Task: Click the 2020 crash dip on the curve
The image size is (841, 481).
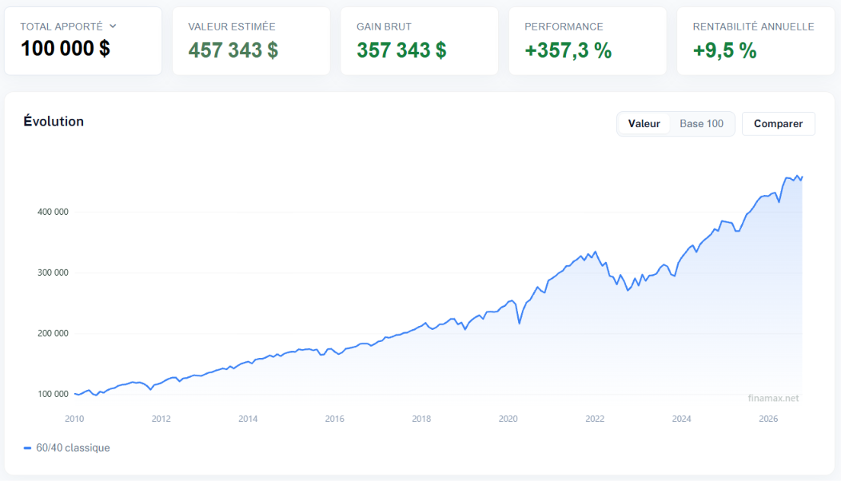Action: click(x=519, y=323)
